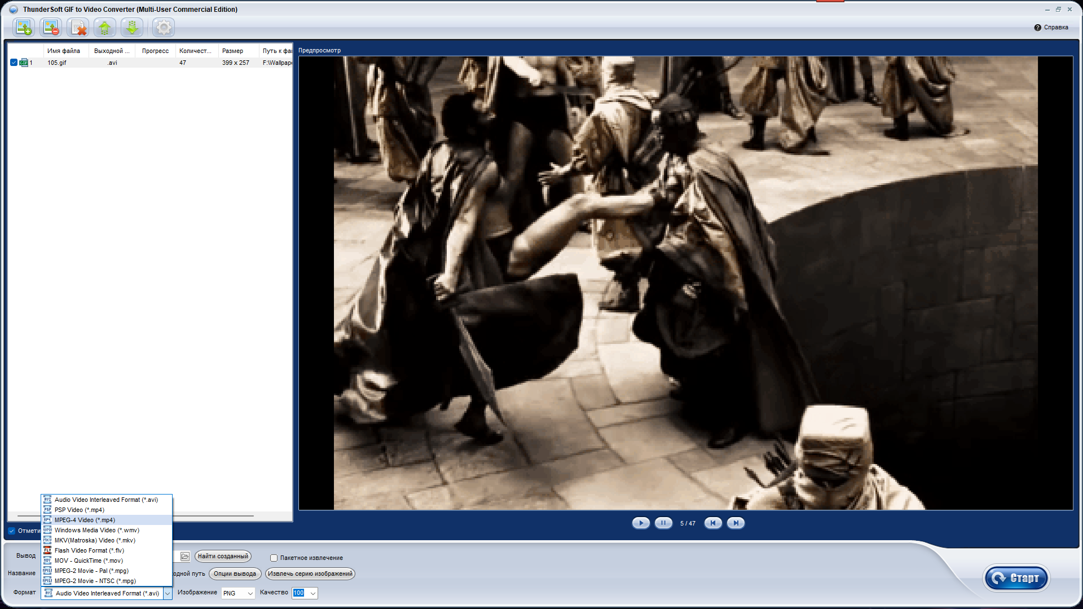
Task: Toggle the Отметить все checkbox
Action: pyautogui.click(x=12, y=531)
